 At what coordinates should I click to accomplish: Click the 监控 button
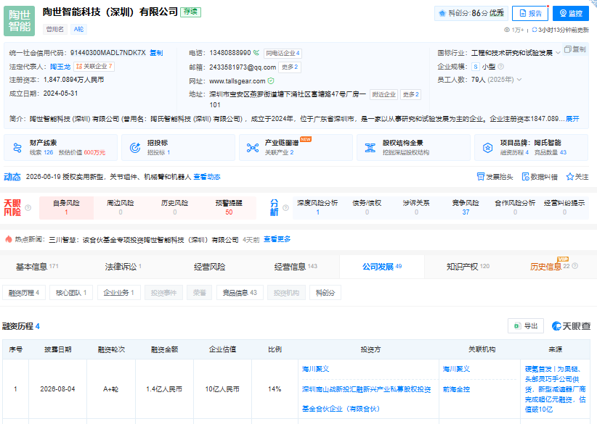coord(571,13)
